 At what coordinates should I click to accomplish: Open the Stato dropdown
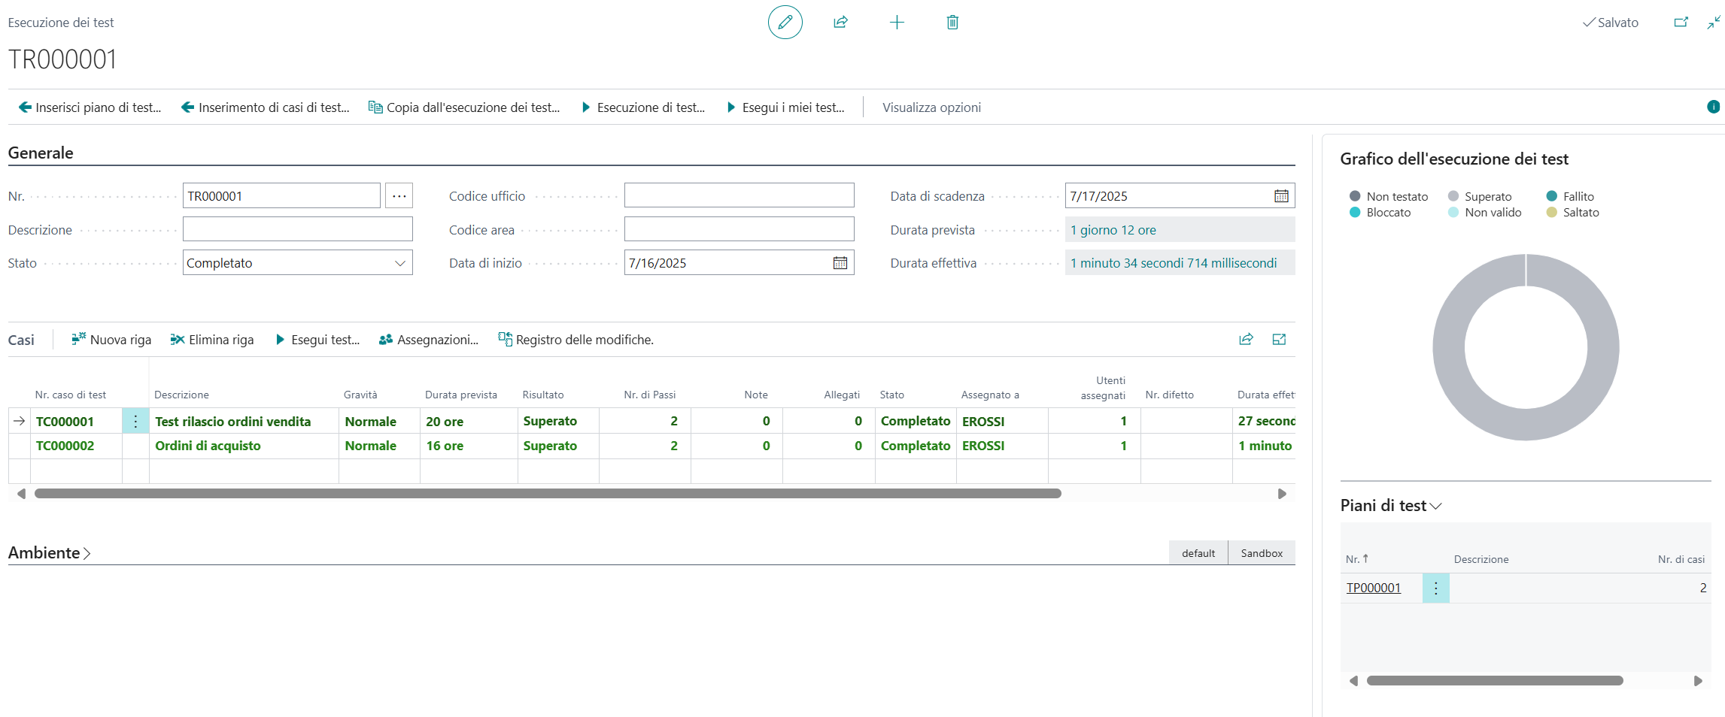coord(399,263)
